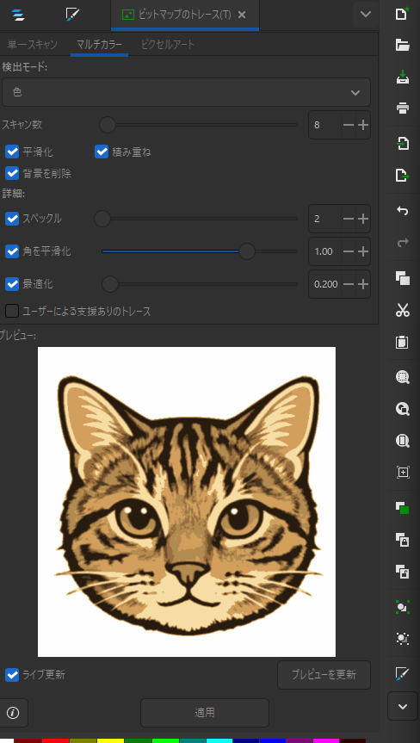Screen dimensions: 420x743
Task: Pick the red swatch in the palette
Action: tap(55, 740)
